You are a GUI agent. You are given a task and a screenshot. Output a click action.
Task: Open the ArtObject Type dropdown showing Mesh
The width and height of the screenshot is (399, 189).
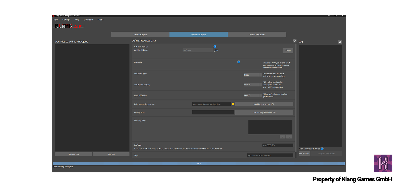[x=253, y=75]
